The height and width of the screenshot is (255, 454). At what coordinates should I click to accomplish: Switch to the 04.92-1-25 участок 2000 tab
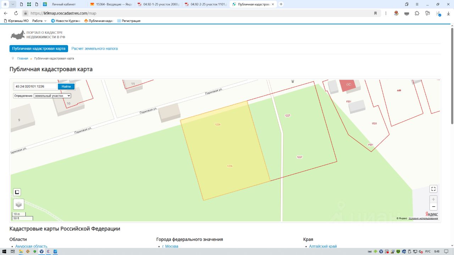tap(159, 4)
